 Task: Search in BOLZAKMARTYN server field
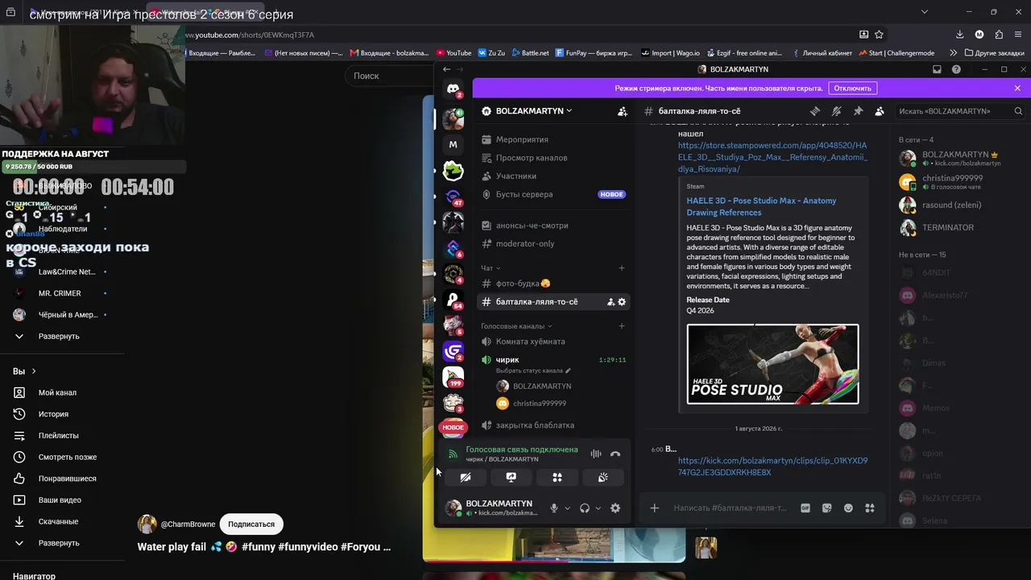pos(961,111)
